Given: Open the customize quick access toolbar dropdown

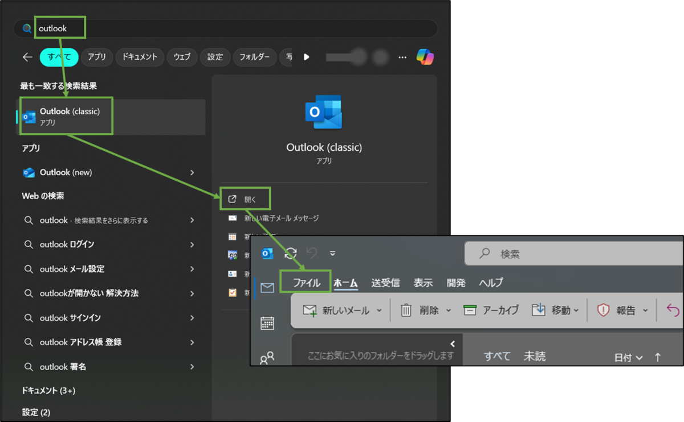Looking at the screenshot, I should tap(332, 254).
